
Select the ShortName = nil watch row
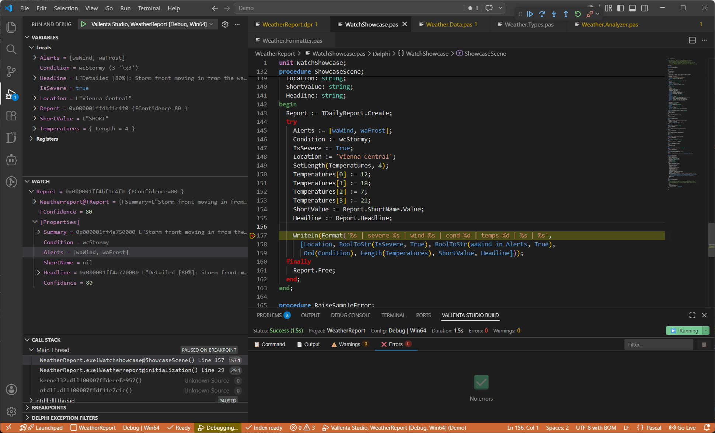tap(135, 263)
